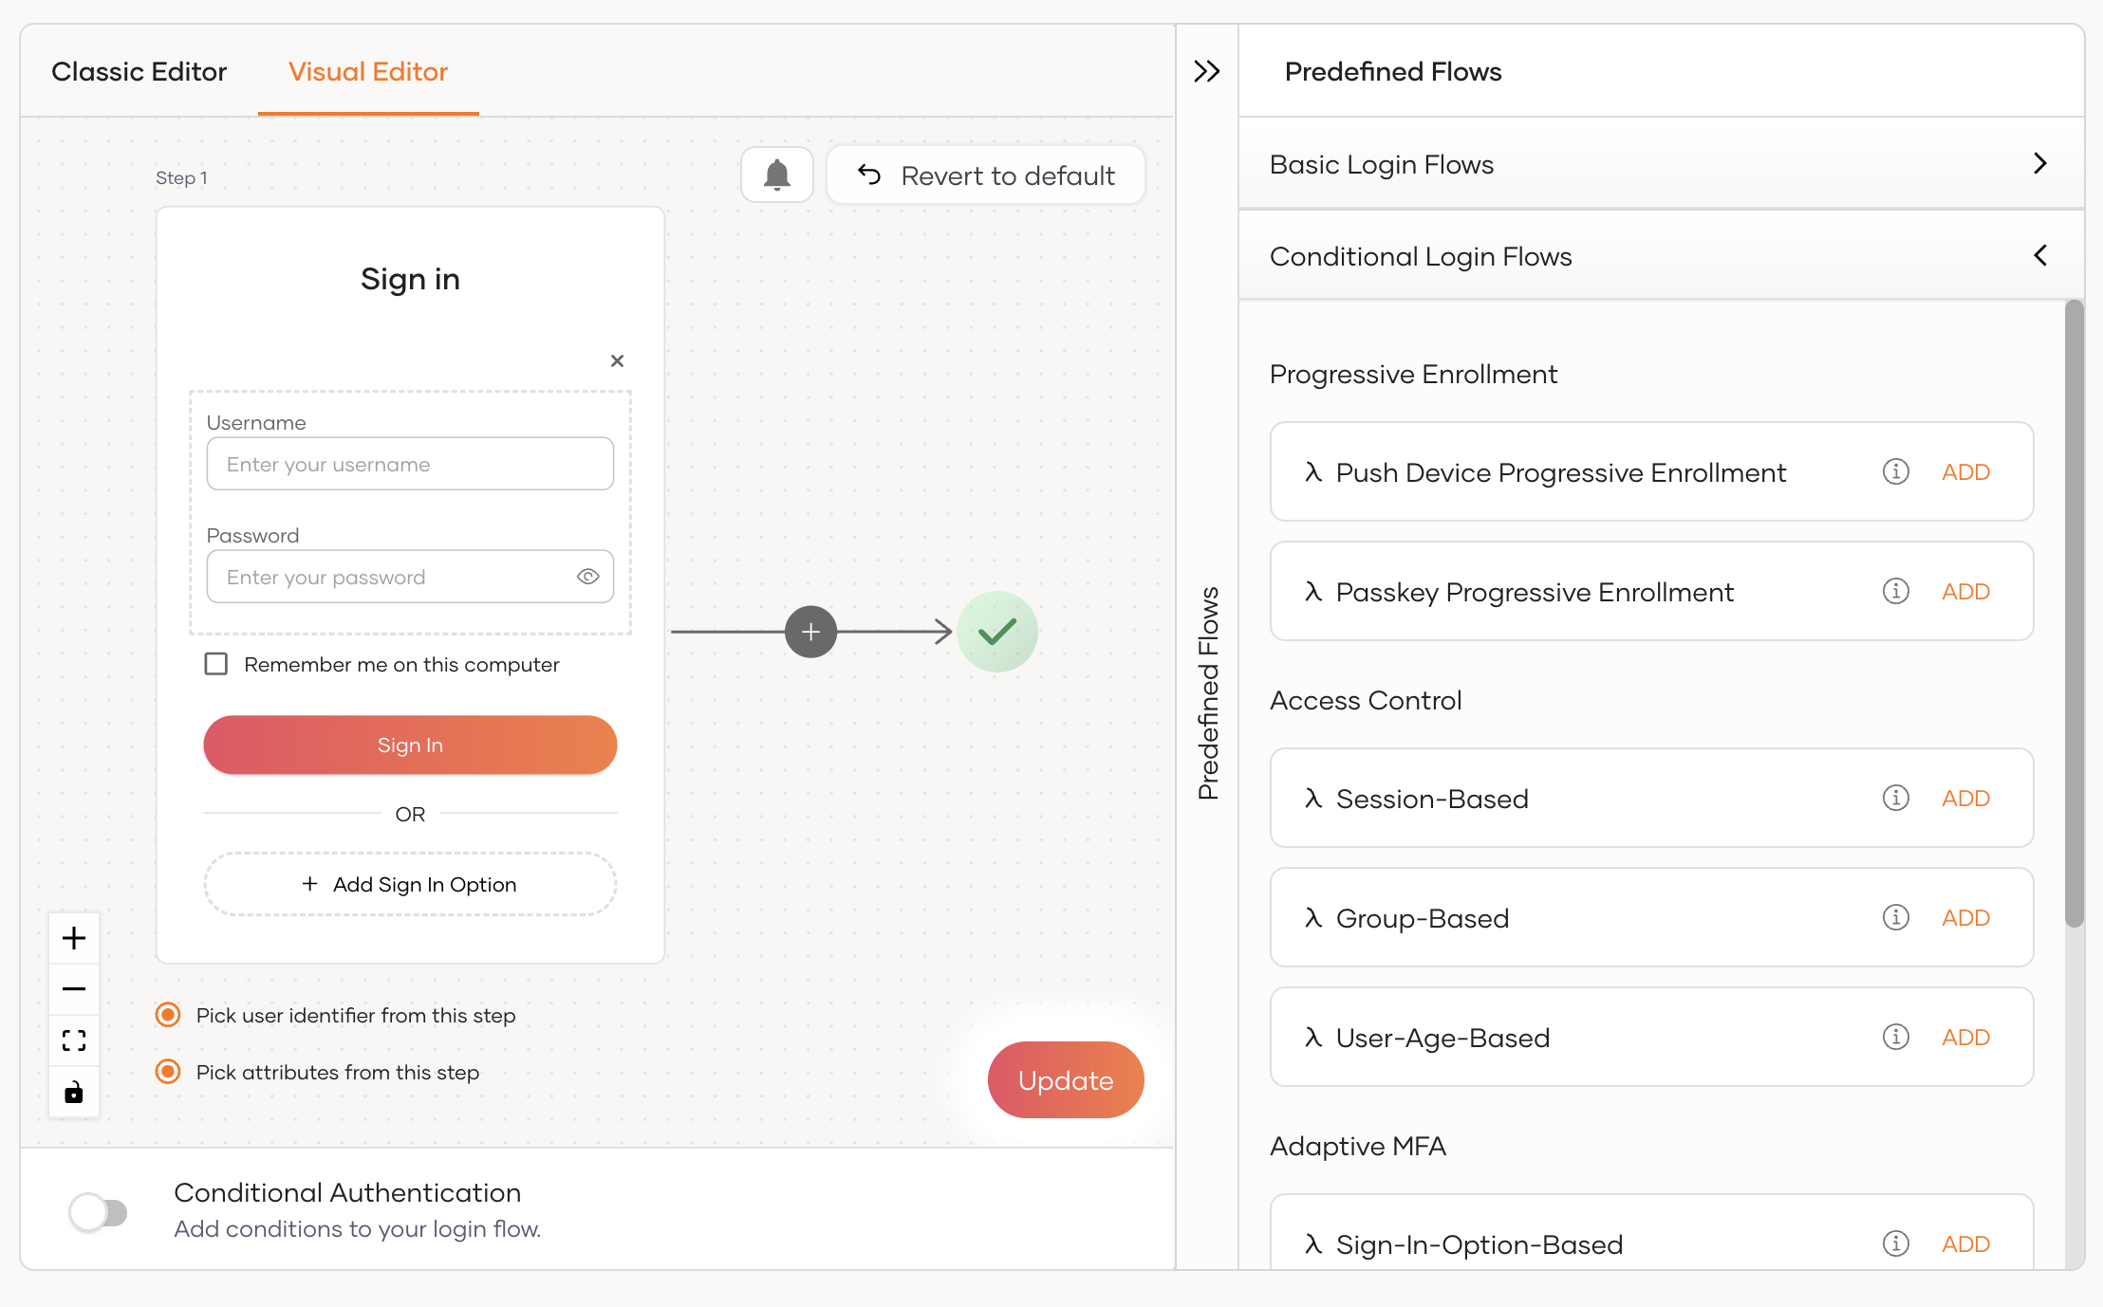Click the vertical Predefined Flows label
The height and width of the screenshot is (1307, 2103).
(x=1207, y=693)
